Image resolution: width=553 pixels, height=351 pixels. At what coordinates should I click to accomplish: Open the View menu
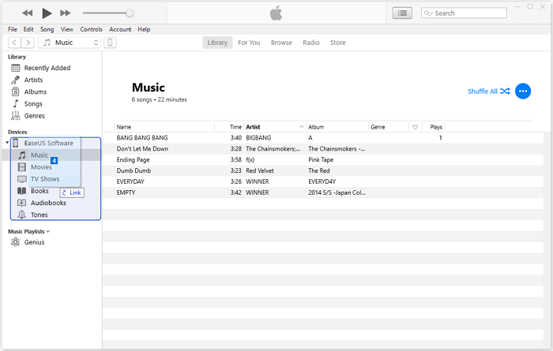(x=67, y=29)
